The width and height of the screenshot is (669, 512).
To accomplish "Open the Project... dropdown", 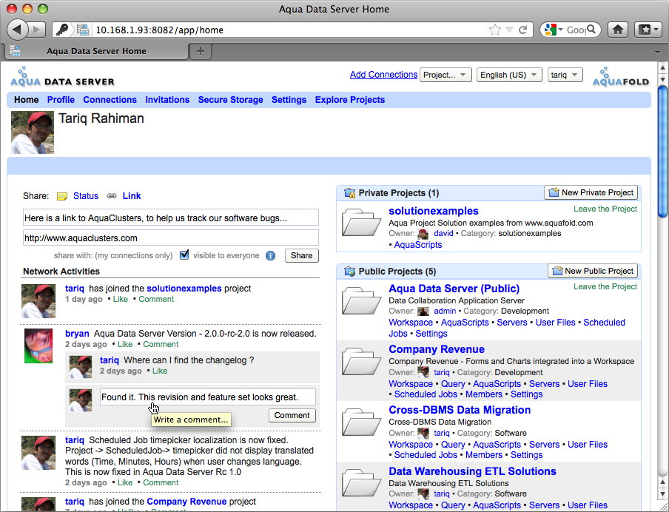I will tap(446, 75).
